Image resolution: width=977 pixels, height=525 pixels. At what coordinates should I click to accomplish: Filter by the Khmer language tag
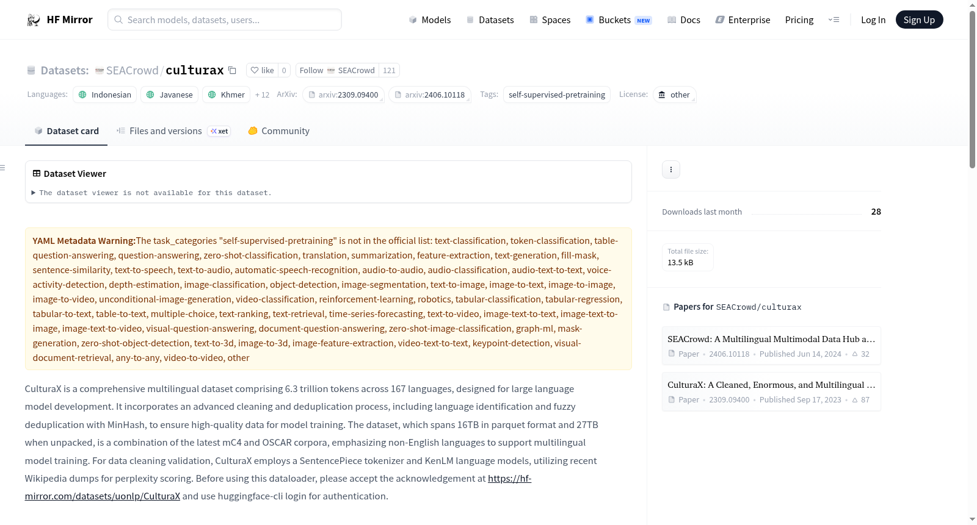[226, 95]
